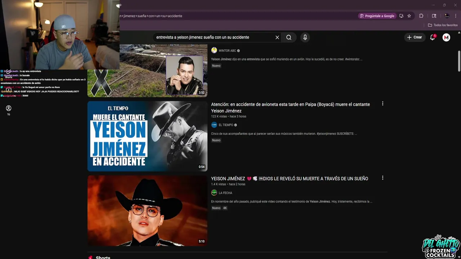Screen dimensions: 461x259
Task: Open the new tab plus button
Action: [120, 5]
